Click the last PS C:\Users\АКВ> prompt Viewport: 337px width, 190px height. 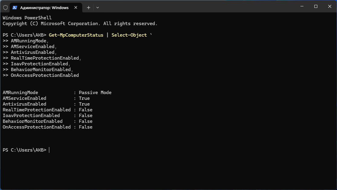pos(24,150)
